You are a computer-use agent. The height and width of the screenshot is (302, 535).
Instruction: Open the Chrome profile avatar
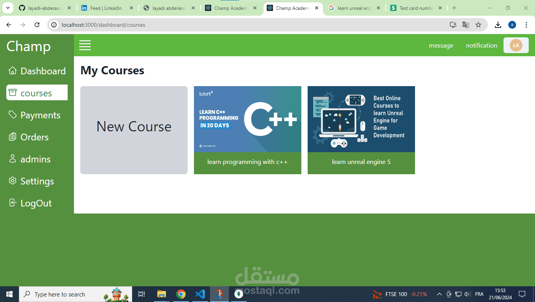point(512,25)
